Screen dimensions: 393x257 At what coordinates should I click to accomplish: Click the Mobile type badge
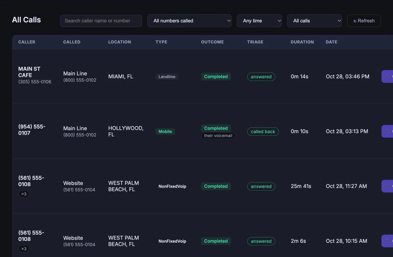point(165,131)
